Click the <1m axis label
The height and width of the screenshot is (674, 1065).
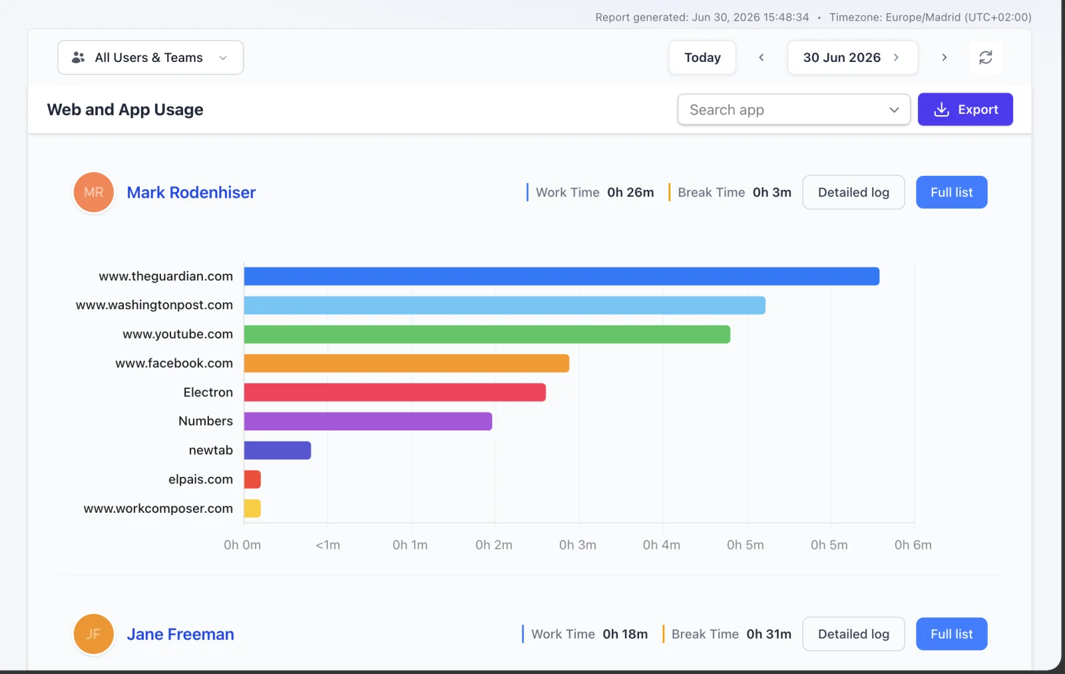click(x=327, y=545)
